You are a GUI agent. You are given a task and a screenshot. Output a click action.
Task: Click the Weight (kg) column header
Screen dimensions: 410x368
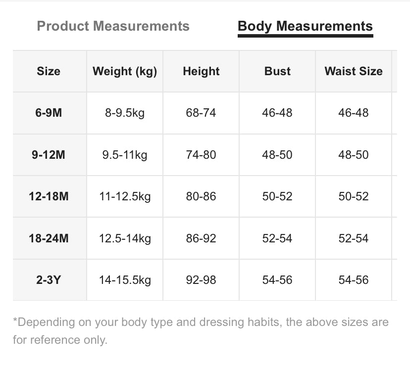pos(125,71)
